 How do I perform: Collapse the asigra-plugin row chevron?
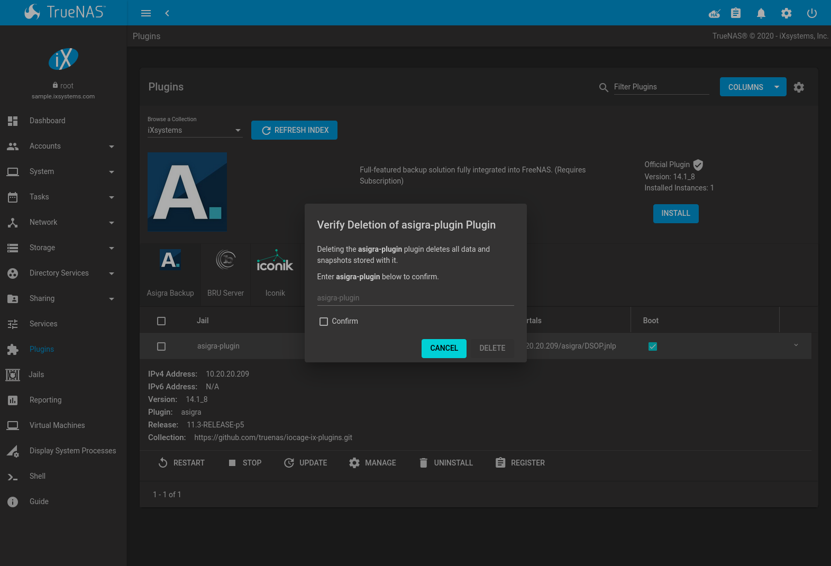point(796,345)
